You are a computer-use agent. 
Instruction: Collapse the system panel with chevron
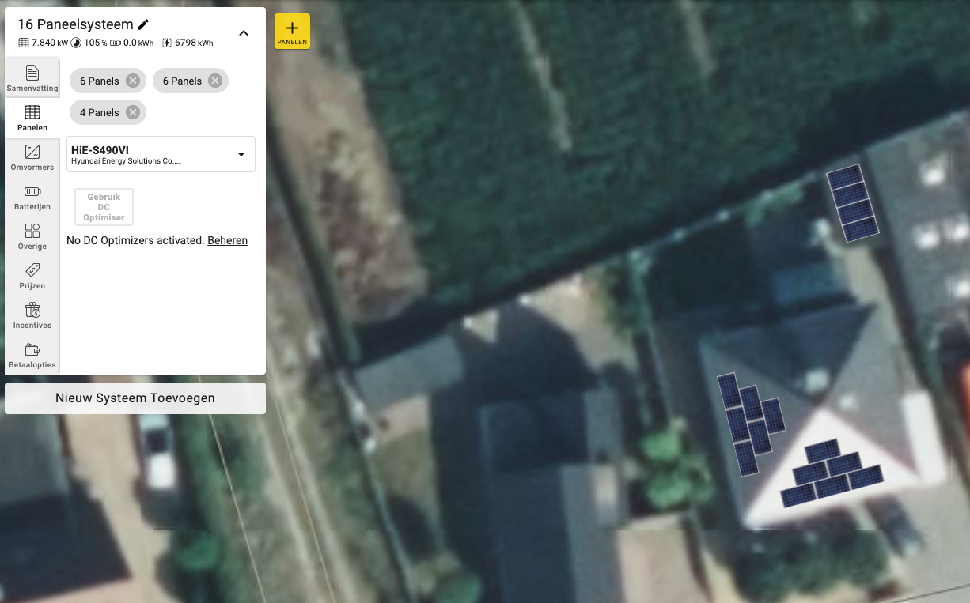point(244,33)
